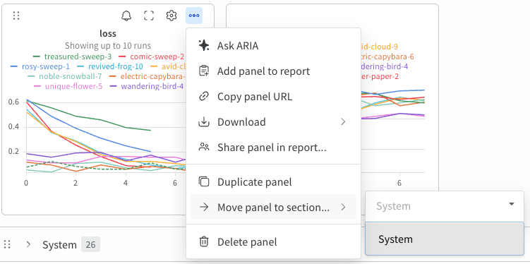Click the Ask ARIA sparkle icon
The width and height of the screenshot is (530, 264).
(204, 46)
